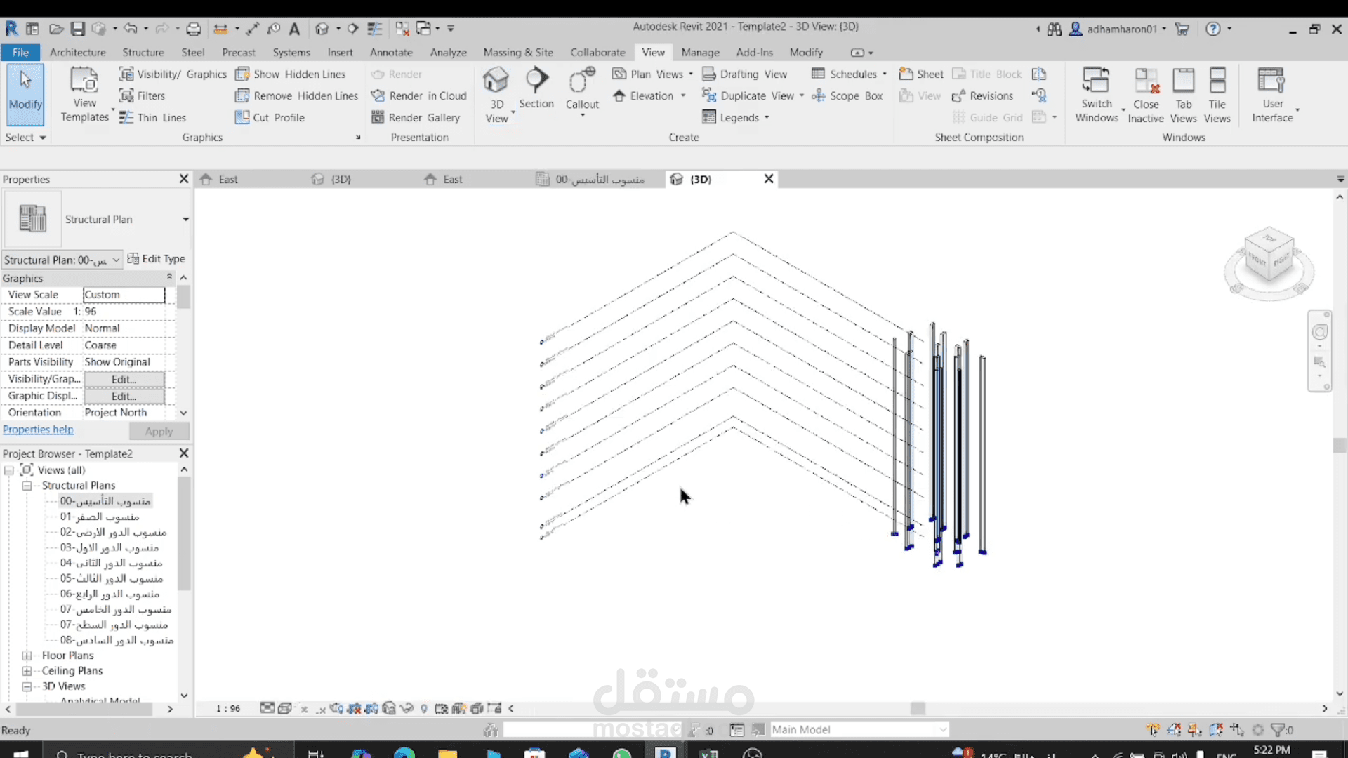Screen dimensions: 1348x758
Task: Click the {3D} view tab
Action: pos(700,179)
